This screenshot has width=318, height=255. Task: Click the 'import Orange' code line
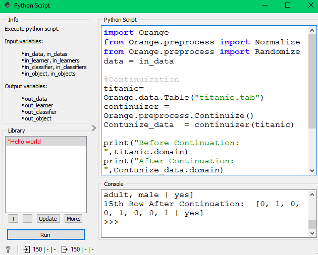tap(136, 33)
